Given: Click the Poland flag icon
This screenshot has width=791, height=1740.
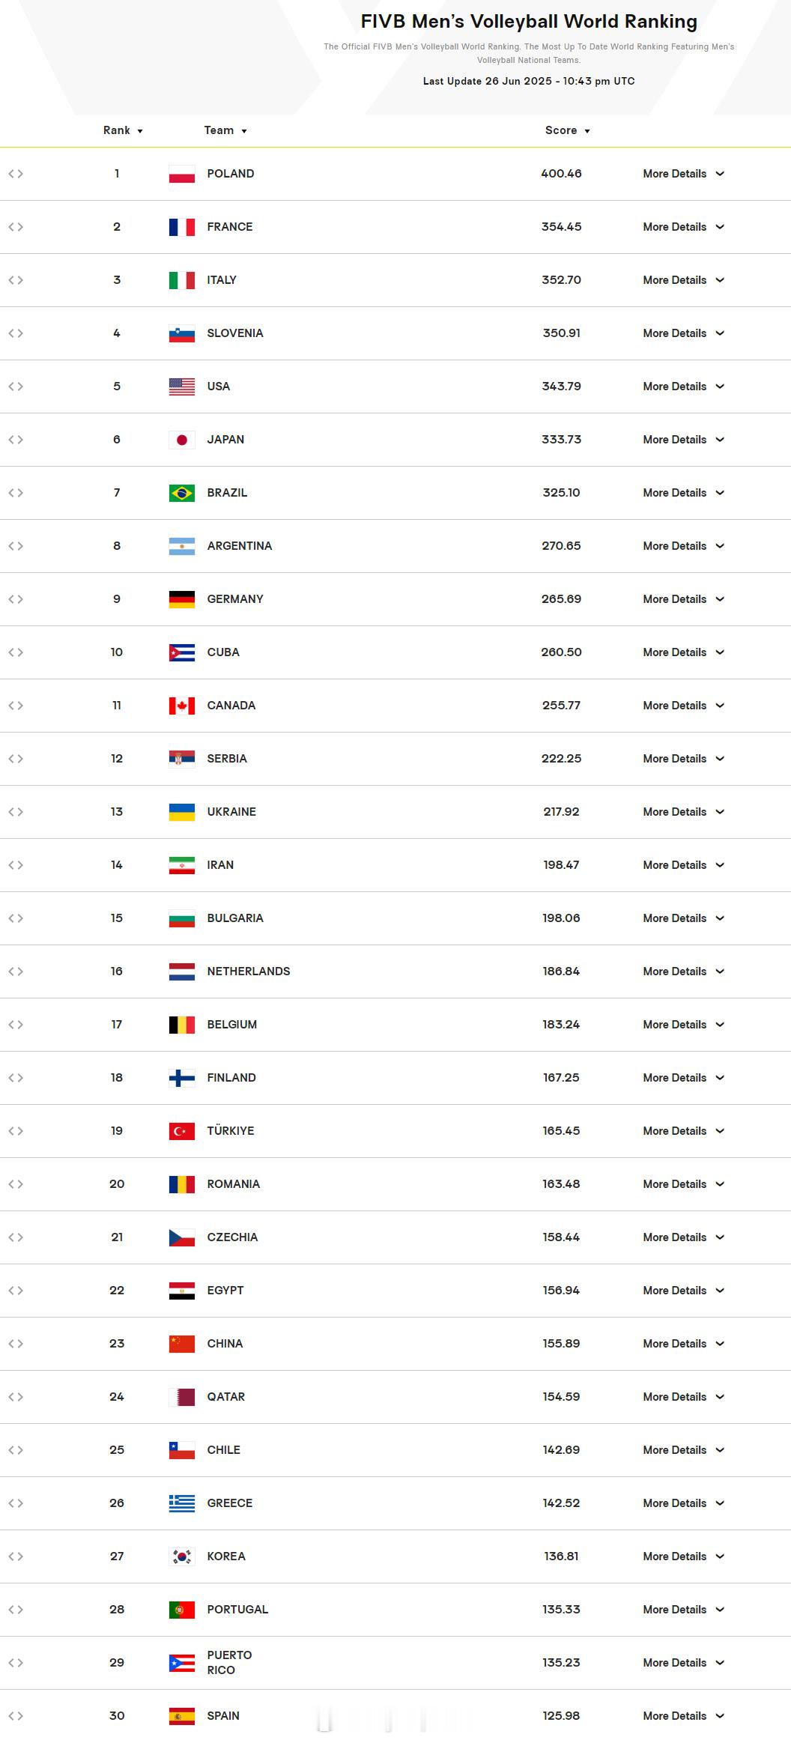Looking at the screenshot, I should tap(182, 174).
